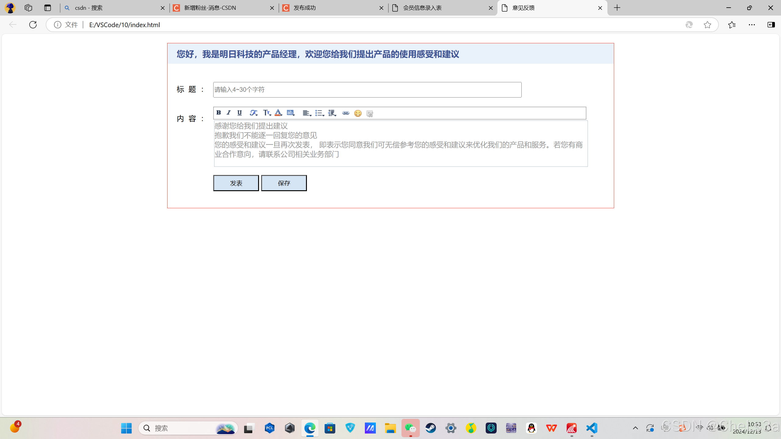Pick the font color swatch
781x439 pixels.
278,113
